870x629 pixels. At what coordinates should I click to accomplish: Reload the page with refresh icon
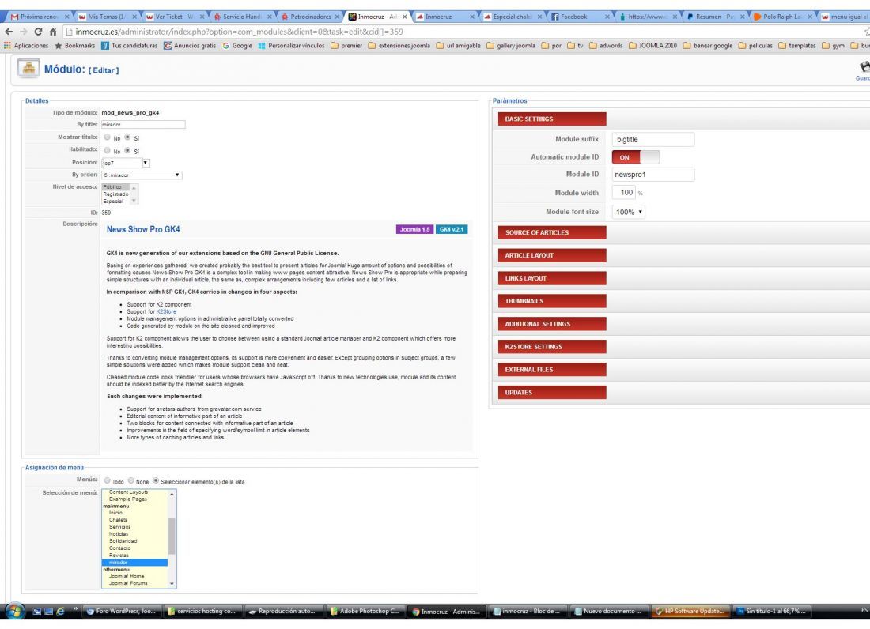[38, 32]
